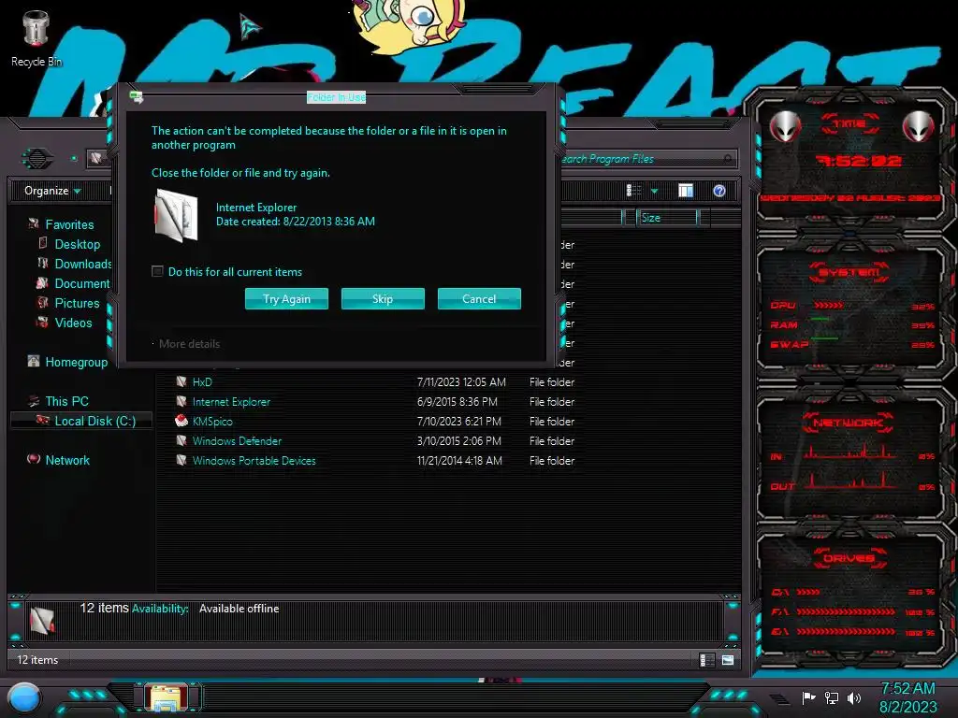Open the Recycle Bin desktop icon
The width and height of the screenshot is (958, 718).
click(x=36, y=38)
